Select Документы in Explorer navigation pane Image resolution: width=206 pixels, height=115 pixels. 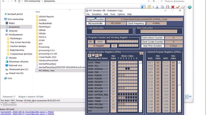pos(14,27)
